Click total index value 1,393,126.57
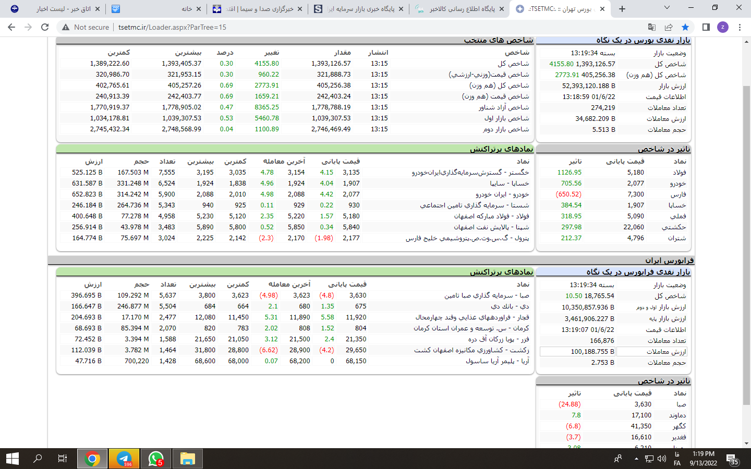 pos(596,64)
